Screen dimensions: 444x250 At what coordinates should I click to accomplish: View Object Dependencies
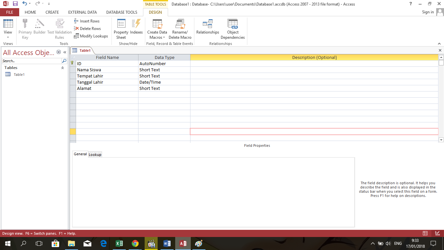click(233, 29)
